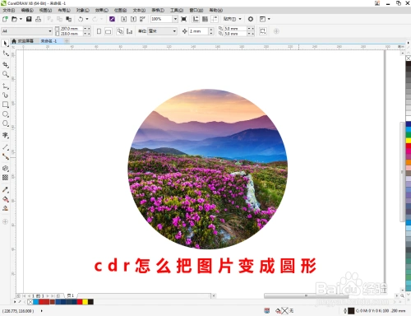
Task: Click the Quick Customize plus button in toolbox
Action: point(5,221)
